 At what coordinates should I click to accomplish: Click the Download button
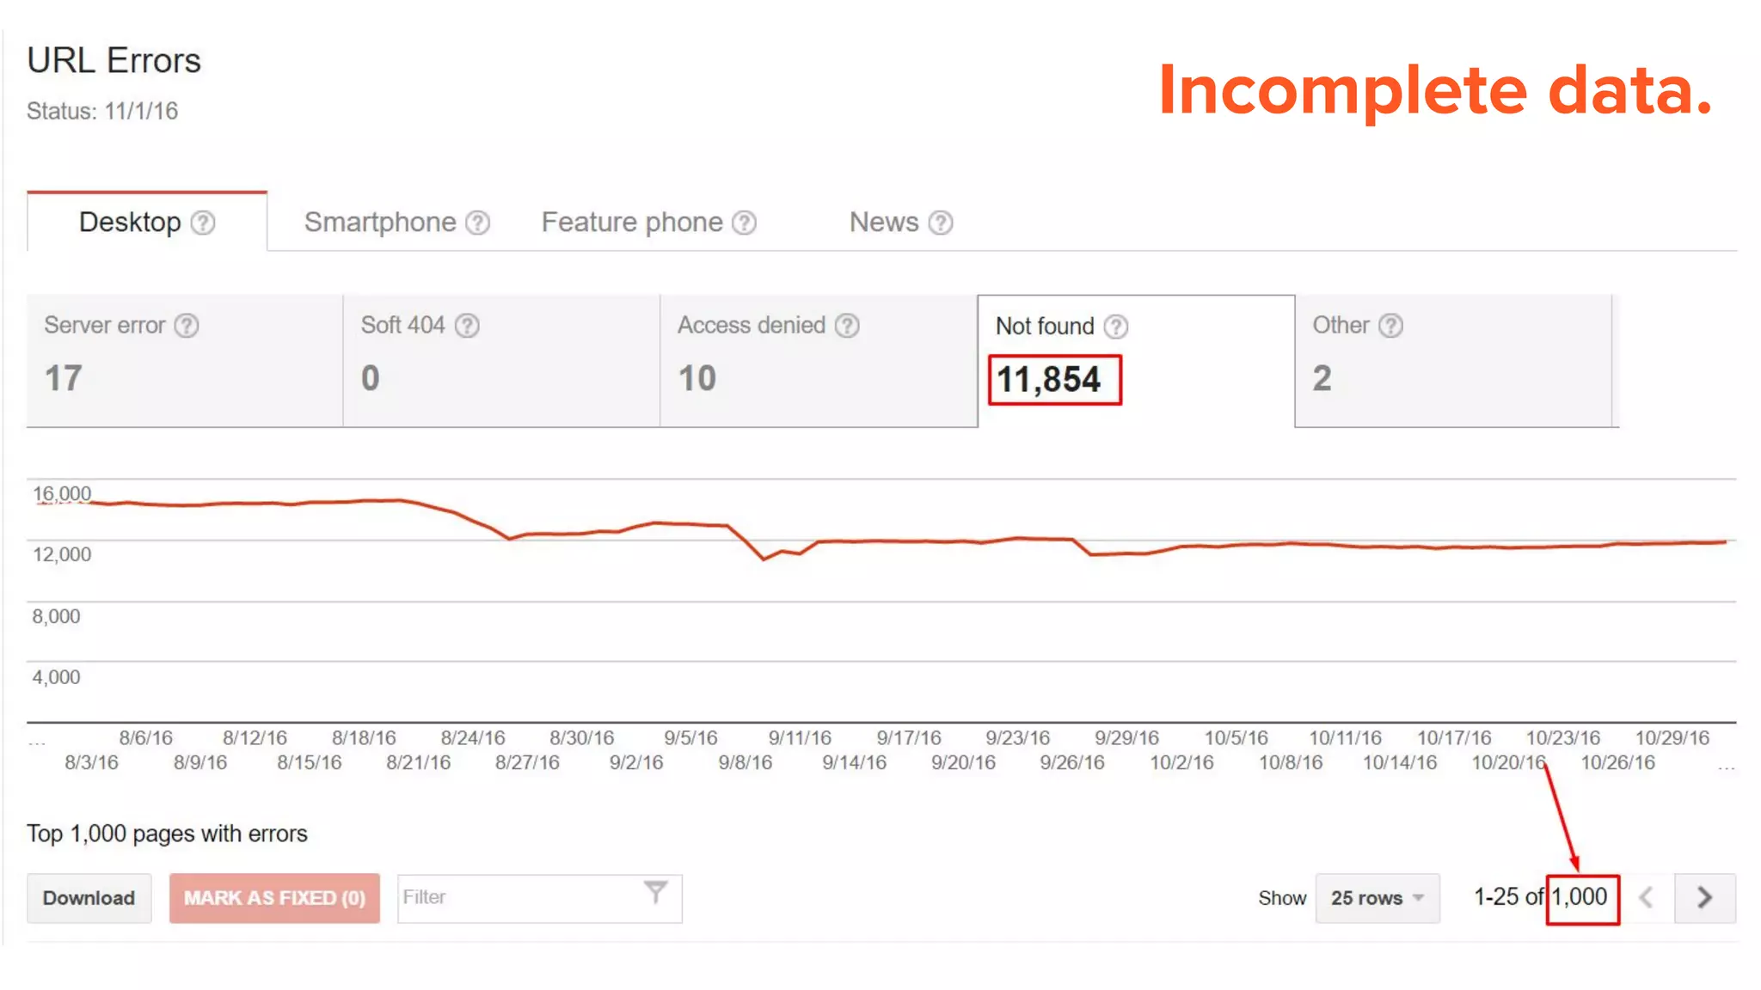click(x=89, y=898)
